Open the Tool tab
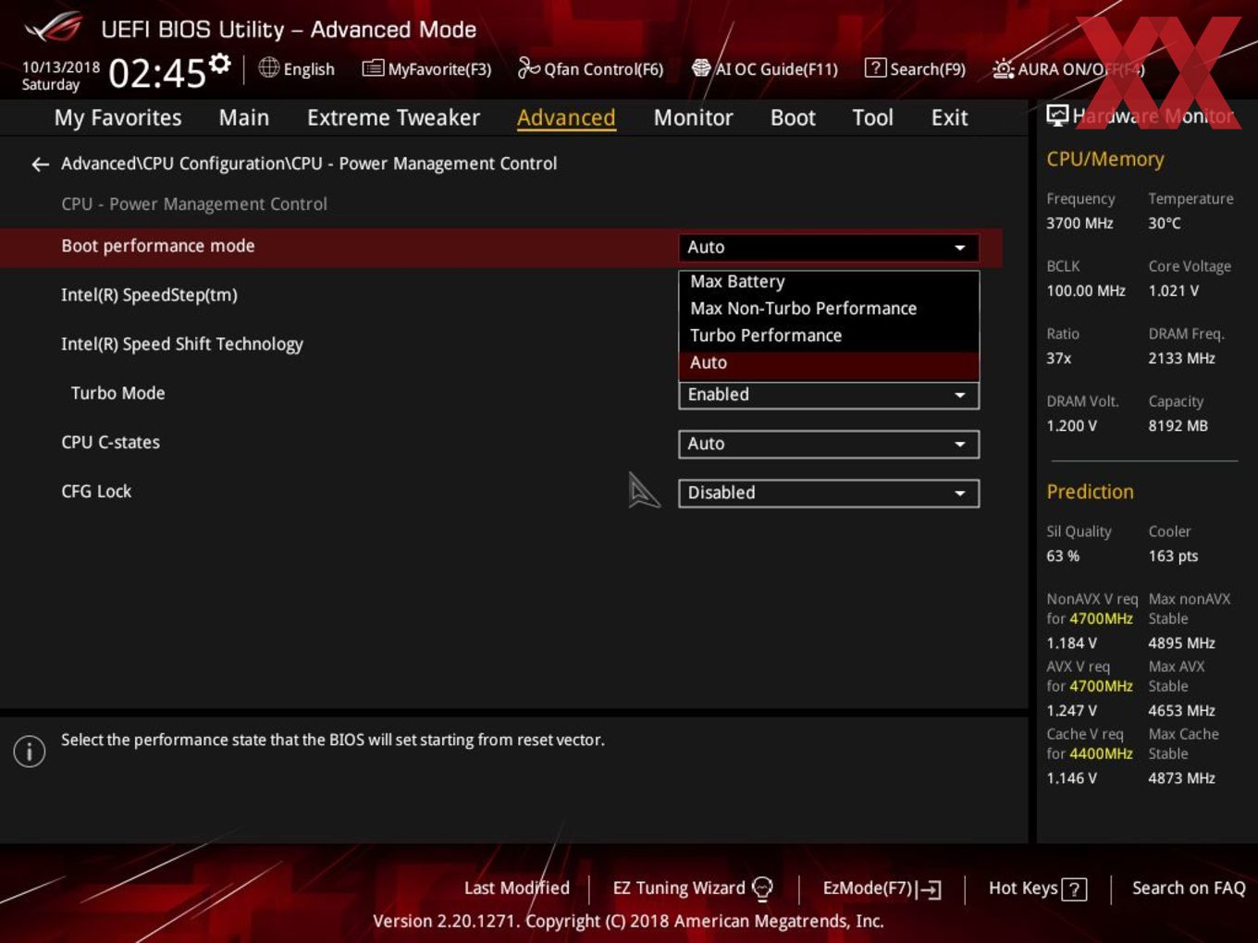 pyautogui.click(x=872, y=118)
